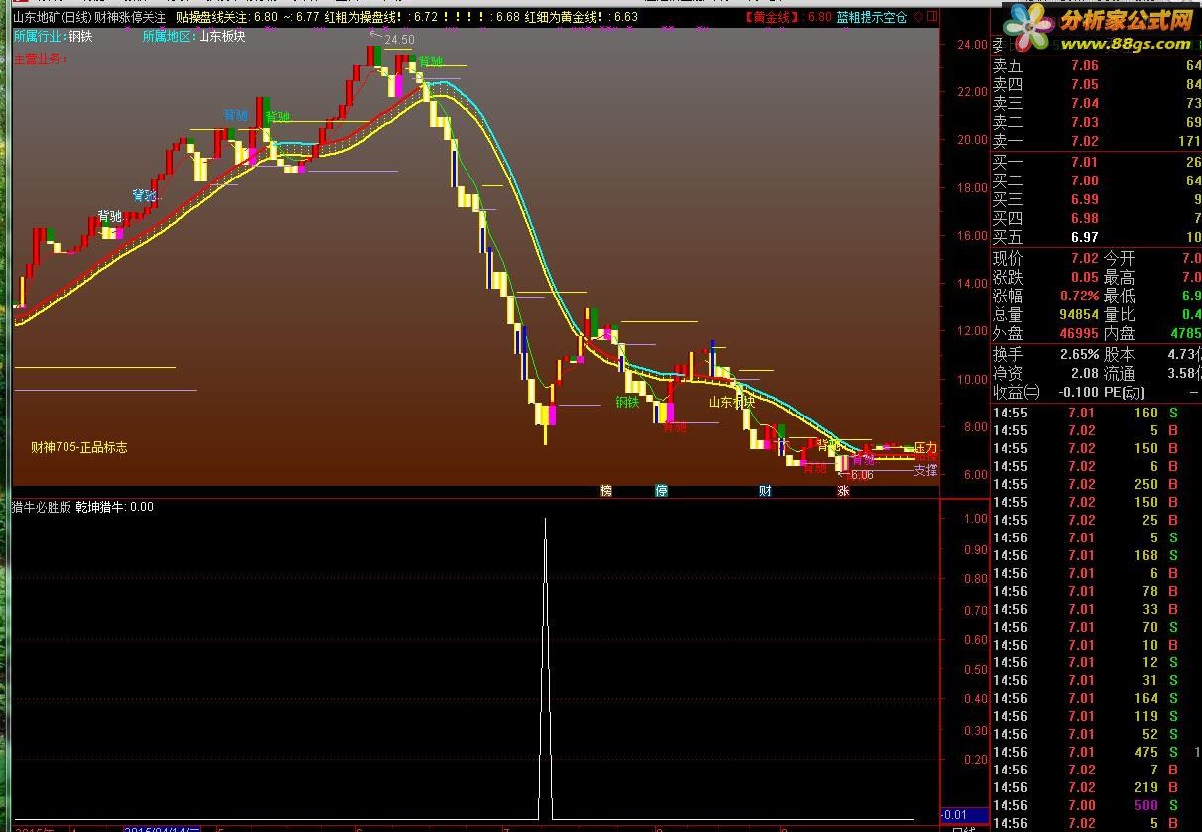Click the 14:56 trade row with 78 B

[x=1096, y=591]
